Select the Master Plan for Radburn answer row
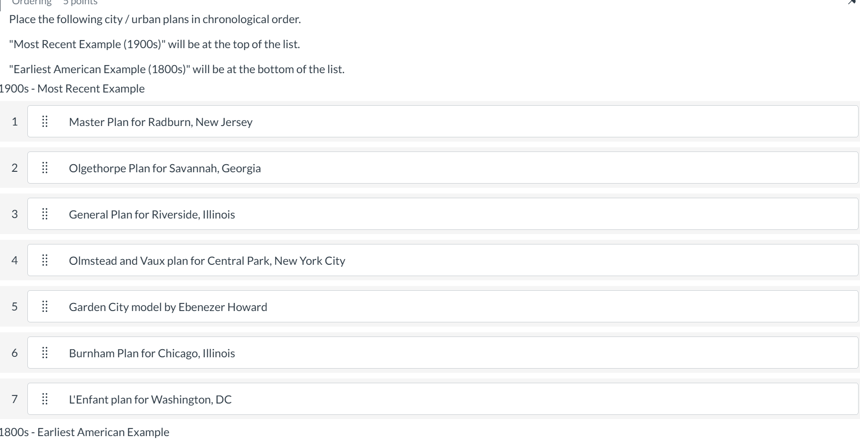The height and width of the screenshot is (446, 860). 330,121
